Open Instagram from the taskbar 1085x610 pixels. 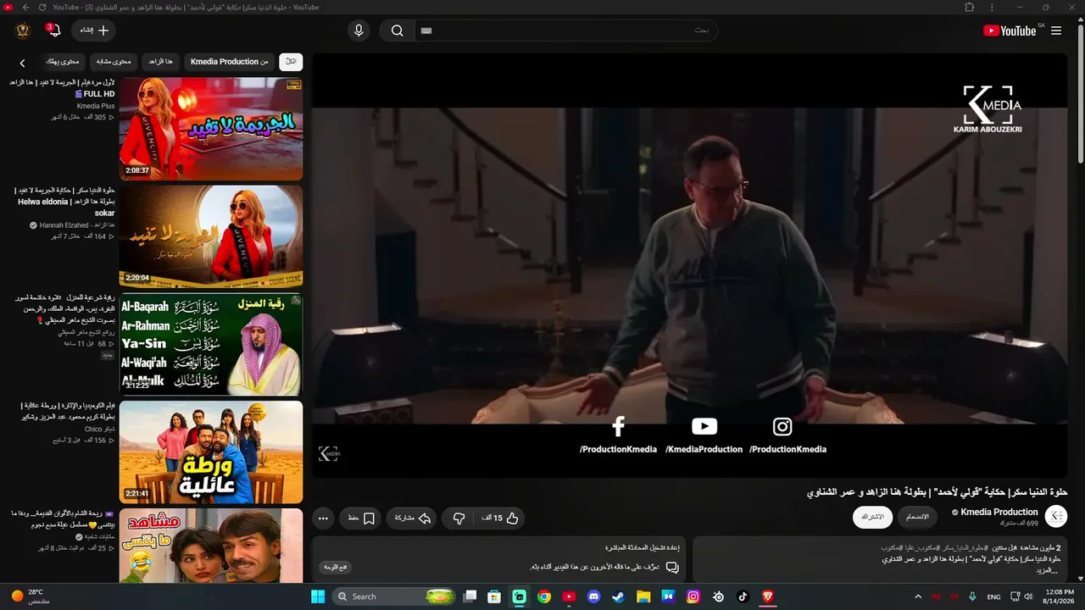(693, 596)
